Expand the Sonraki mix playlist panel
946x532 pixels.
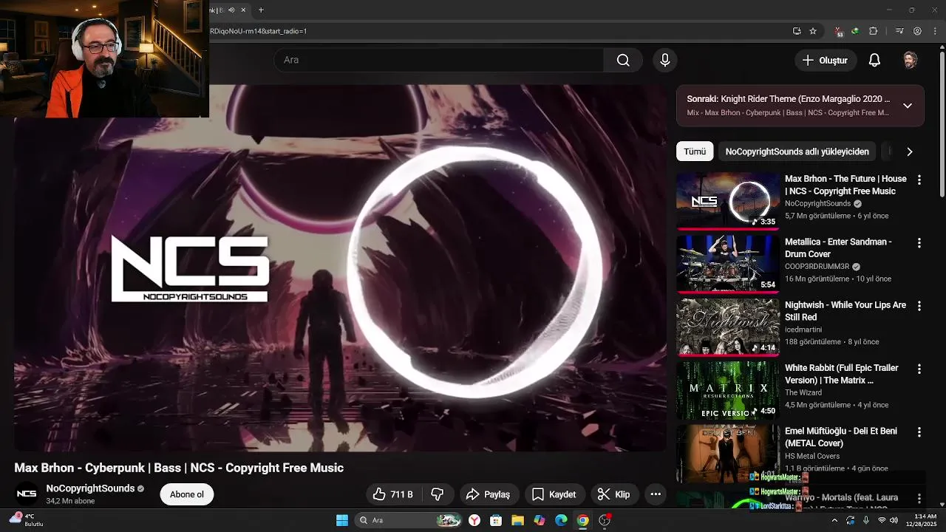click(908, 106)
